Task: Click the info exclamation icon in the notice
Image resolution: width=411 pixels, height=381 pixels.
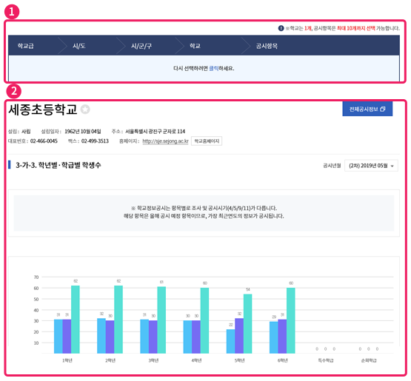Action: coord(281,28)
